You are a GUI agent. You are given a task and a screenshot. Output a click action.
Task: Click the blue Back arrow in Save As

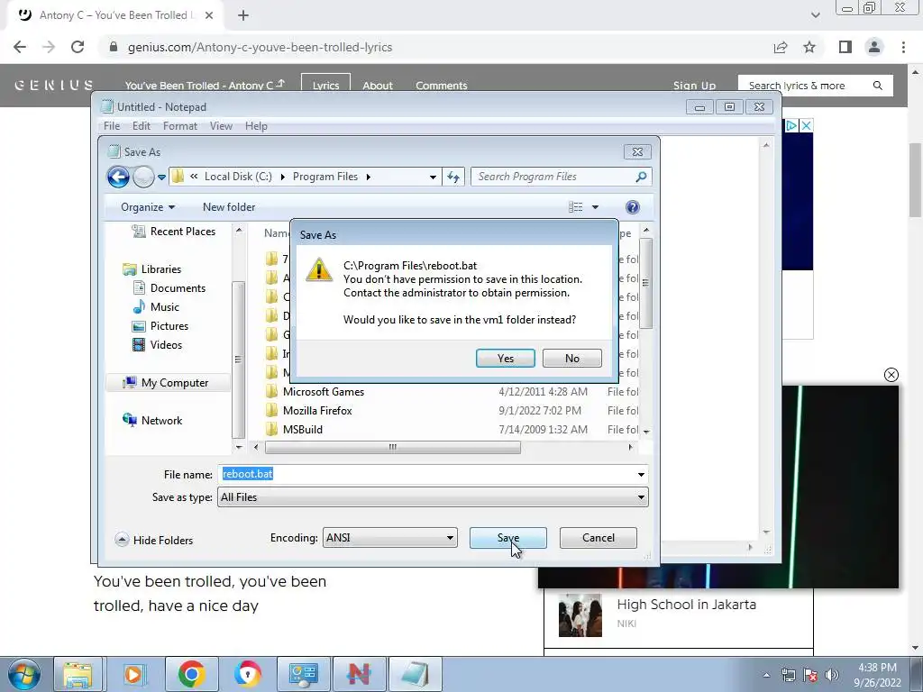(118, 177)
